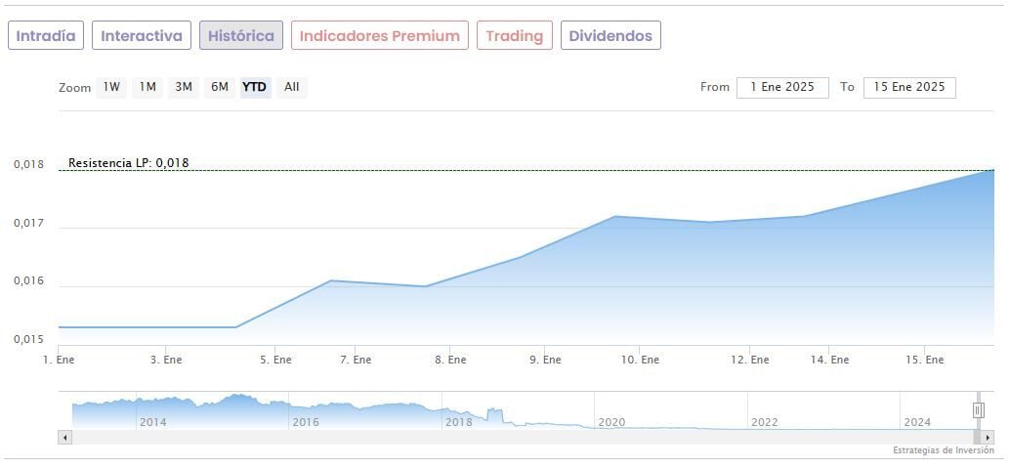Switch to the Intradía tab

coord(46,36)
